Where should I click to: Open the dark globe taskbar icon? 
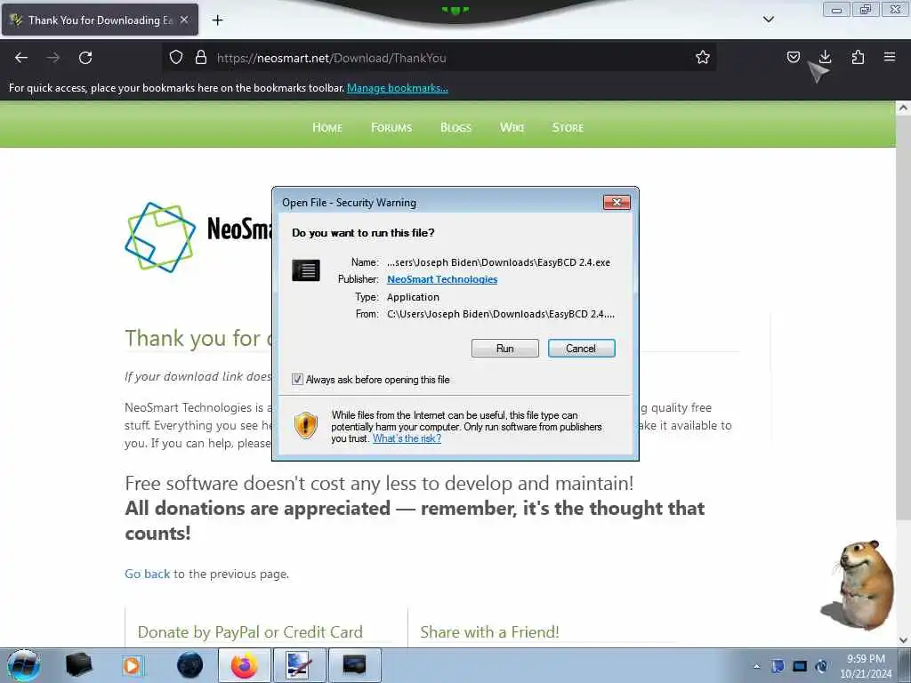click(x=189, y=665)
